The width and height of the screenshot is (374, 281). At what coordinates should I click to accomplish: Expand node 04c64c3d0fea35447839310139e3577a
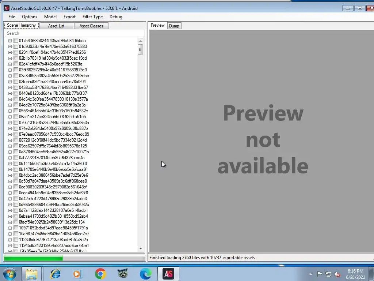coord(10,99)
